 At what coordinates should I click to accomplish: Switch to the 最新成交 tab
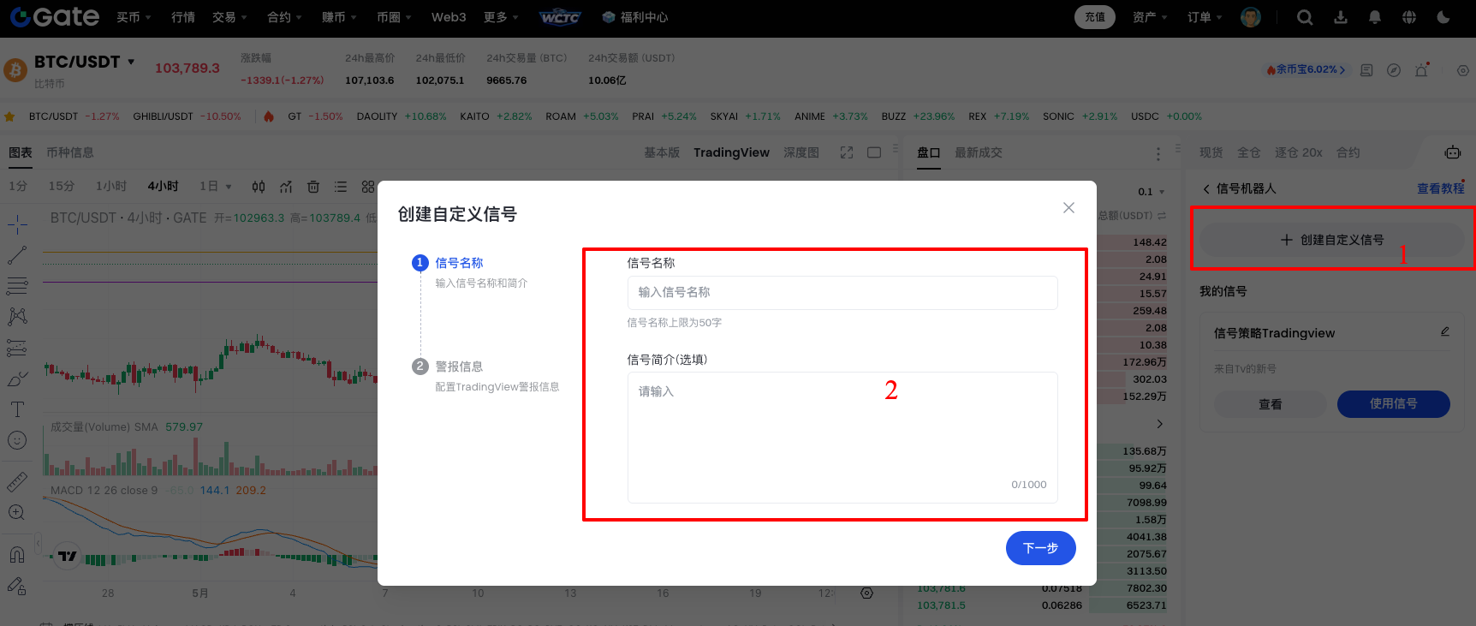pyautogui.click(x=978, y=152)
